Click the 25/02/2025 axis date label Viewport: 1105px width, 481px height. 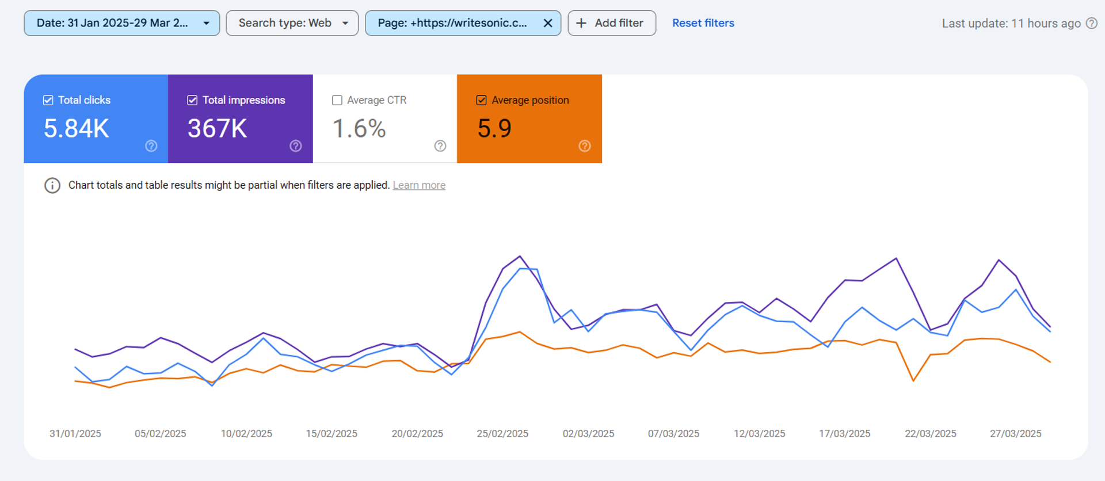tap(502, 434)
